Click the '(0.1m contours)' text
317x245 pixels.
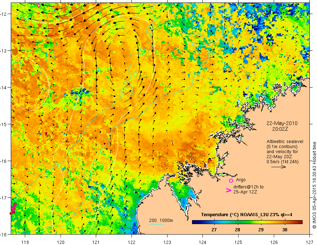(282, 147)
